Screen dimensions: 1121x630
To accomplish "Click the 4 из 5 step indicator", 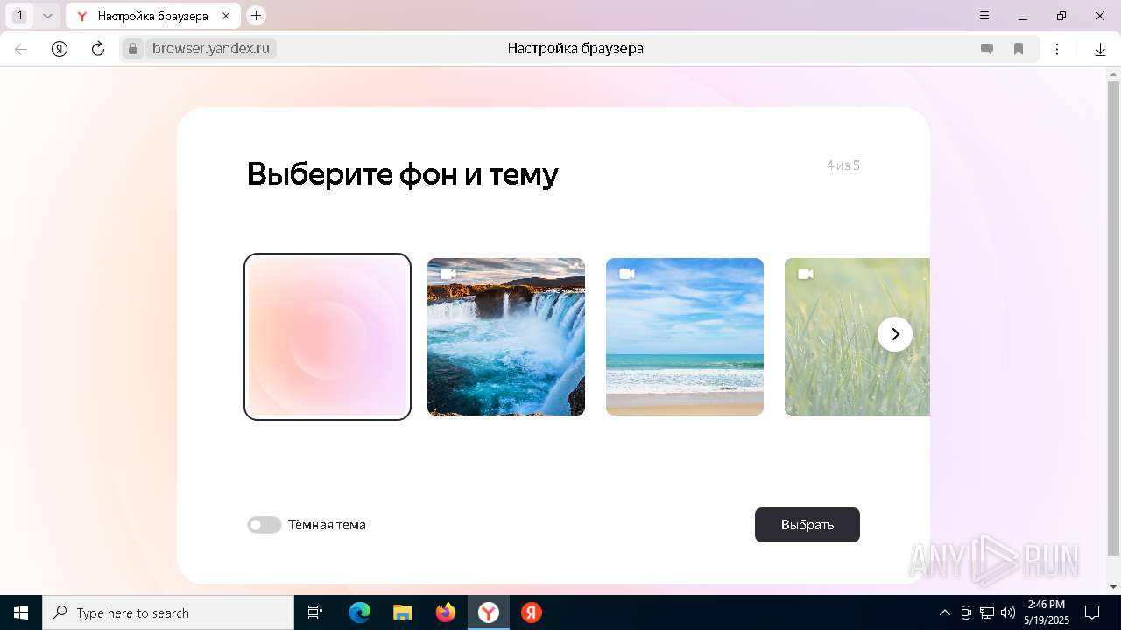I will point(843,165).
